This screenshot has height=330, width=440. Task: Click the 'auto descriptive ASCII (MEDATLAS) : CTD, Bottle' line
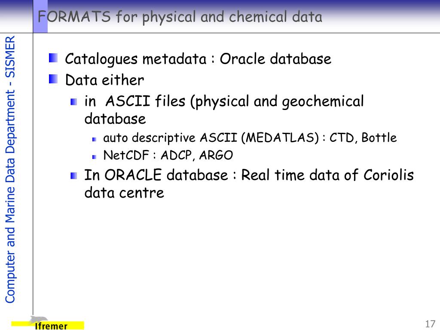[x=250, y=138]
